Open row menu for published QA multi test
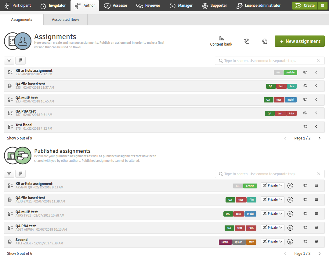This screenshot has height=260, width=329. (316, 214)
